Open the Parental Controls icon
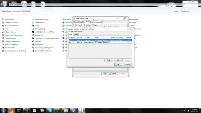The width and height of the screenshot is (201, 113). coord(3,38)
